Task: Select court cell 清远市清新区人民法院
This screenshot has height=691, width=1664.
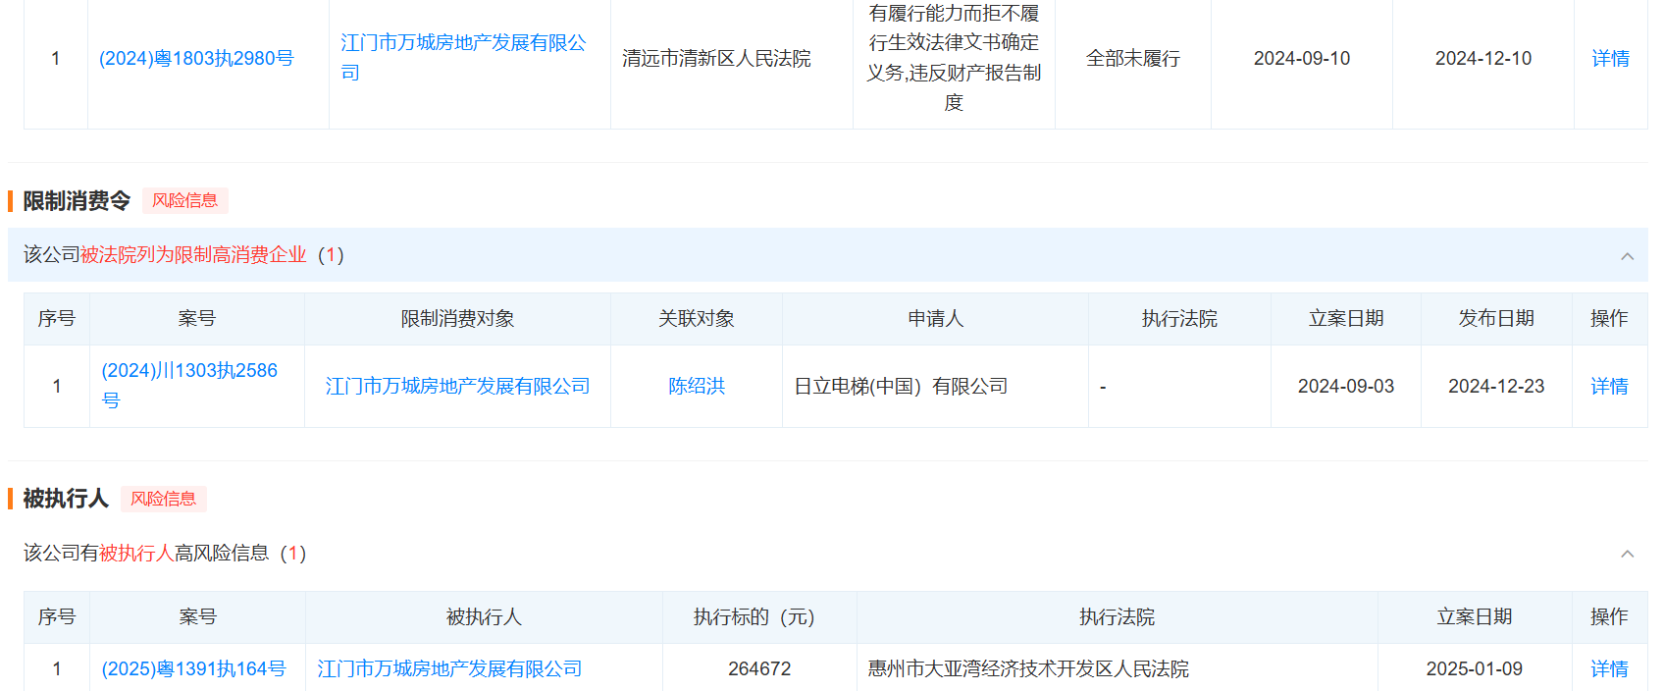Action: click(x=716, y=59)
